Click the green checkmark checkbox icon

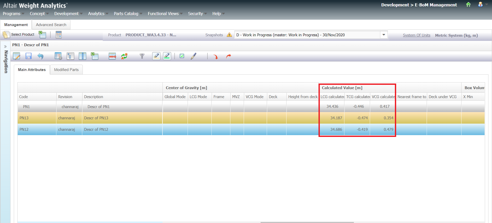[182, 56]
